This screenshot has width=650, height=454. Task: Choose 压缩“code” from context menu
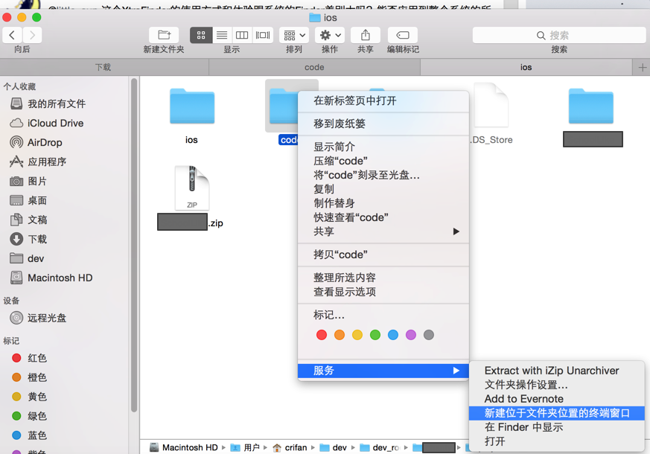383,161
